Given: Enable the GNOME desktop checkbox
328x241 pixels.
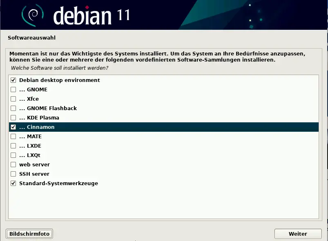Looking at the screenshot, I should 13,89.
